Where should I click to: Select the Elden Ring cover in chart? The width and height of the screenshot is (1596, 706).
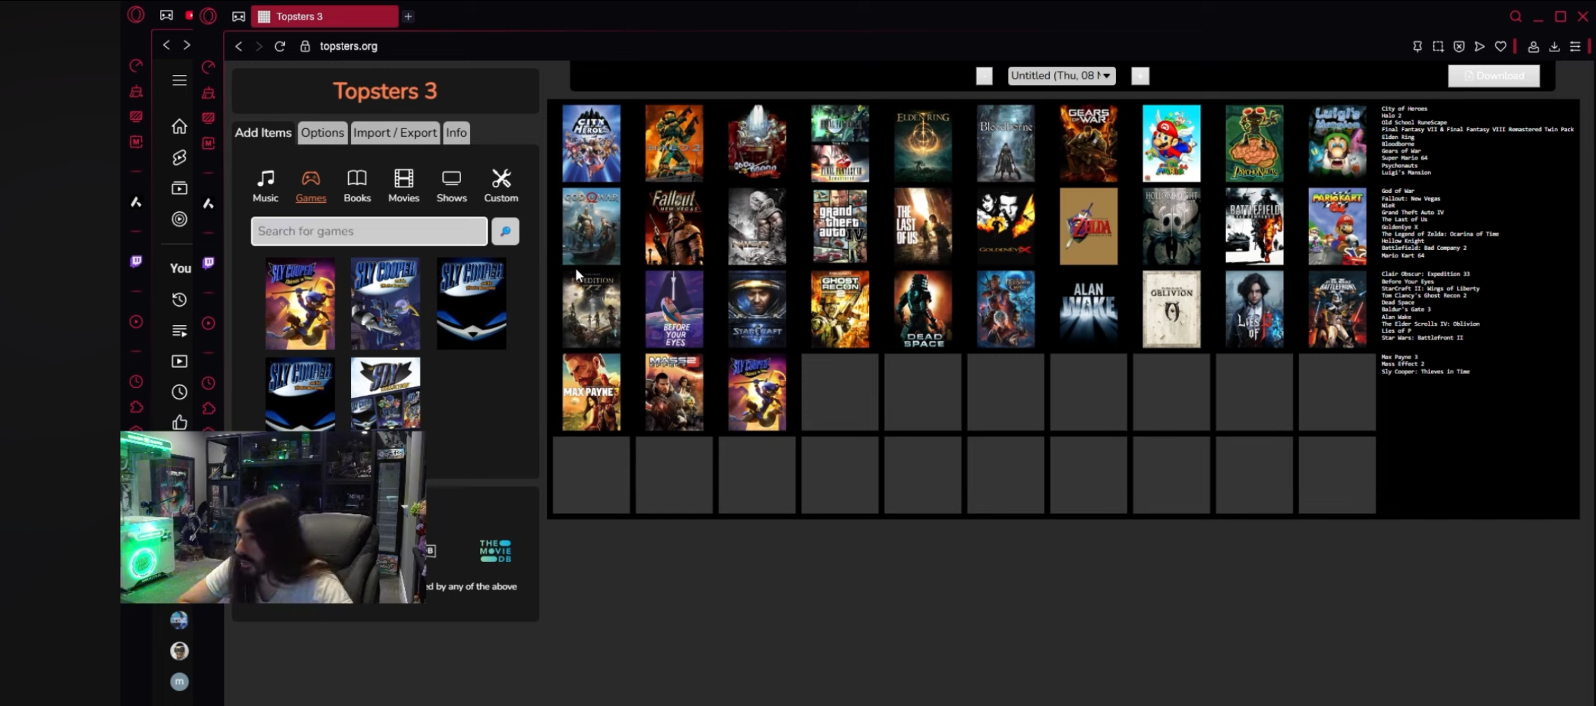tap(922, 143)
